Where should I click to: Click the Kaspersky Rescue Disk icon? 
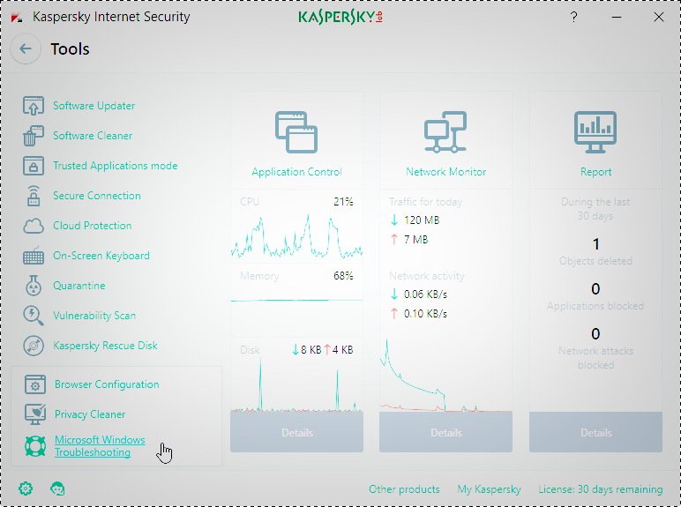coord(33,346)
